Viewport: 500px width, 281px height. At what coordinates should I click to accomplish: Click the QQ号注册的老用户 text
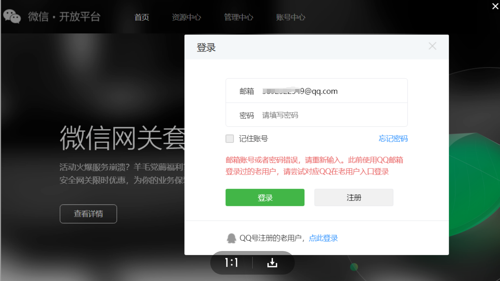tap(270, 238)
